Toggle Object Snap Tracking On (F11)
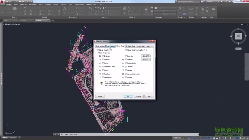This screenshot has height=140, width=249. click(x=126, y=50)
